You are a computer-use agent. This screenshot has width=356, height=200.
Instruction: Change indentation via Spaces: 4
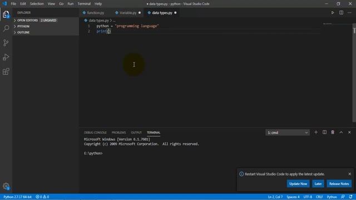click(x=293, y=197)
